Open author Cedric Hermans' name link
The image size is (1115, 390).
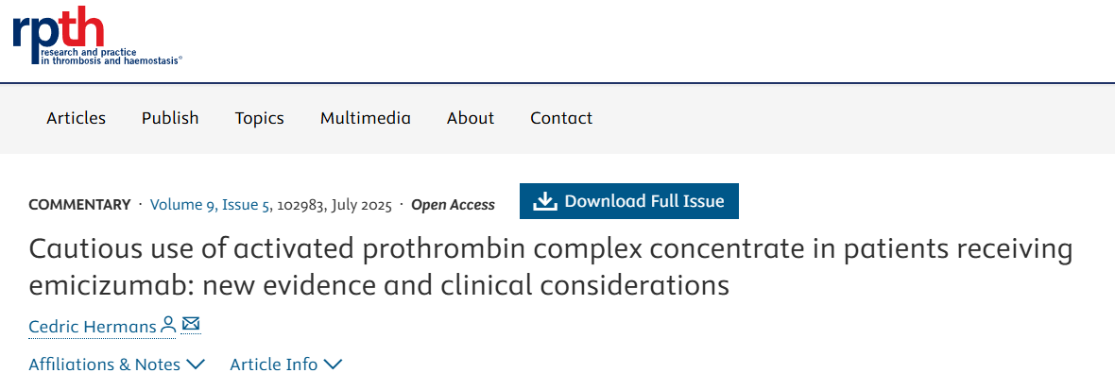[93, 327]
